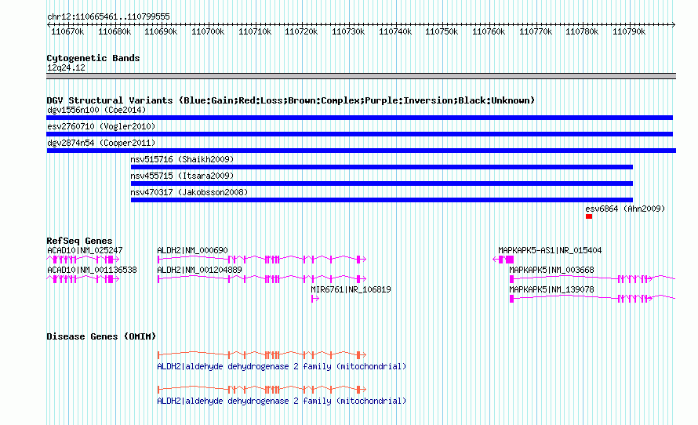Click the 110680k ruler tick label
The width and height of the screenshot is (698, 425).
tap(115, 31)
